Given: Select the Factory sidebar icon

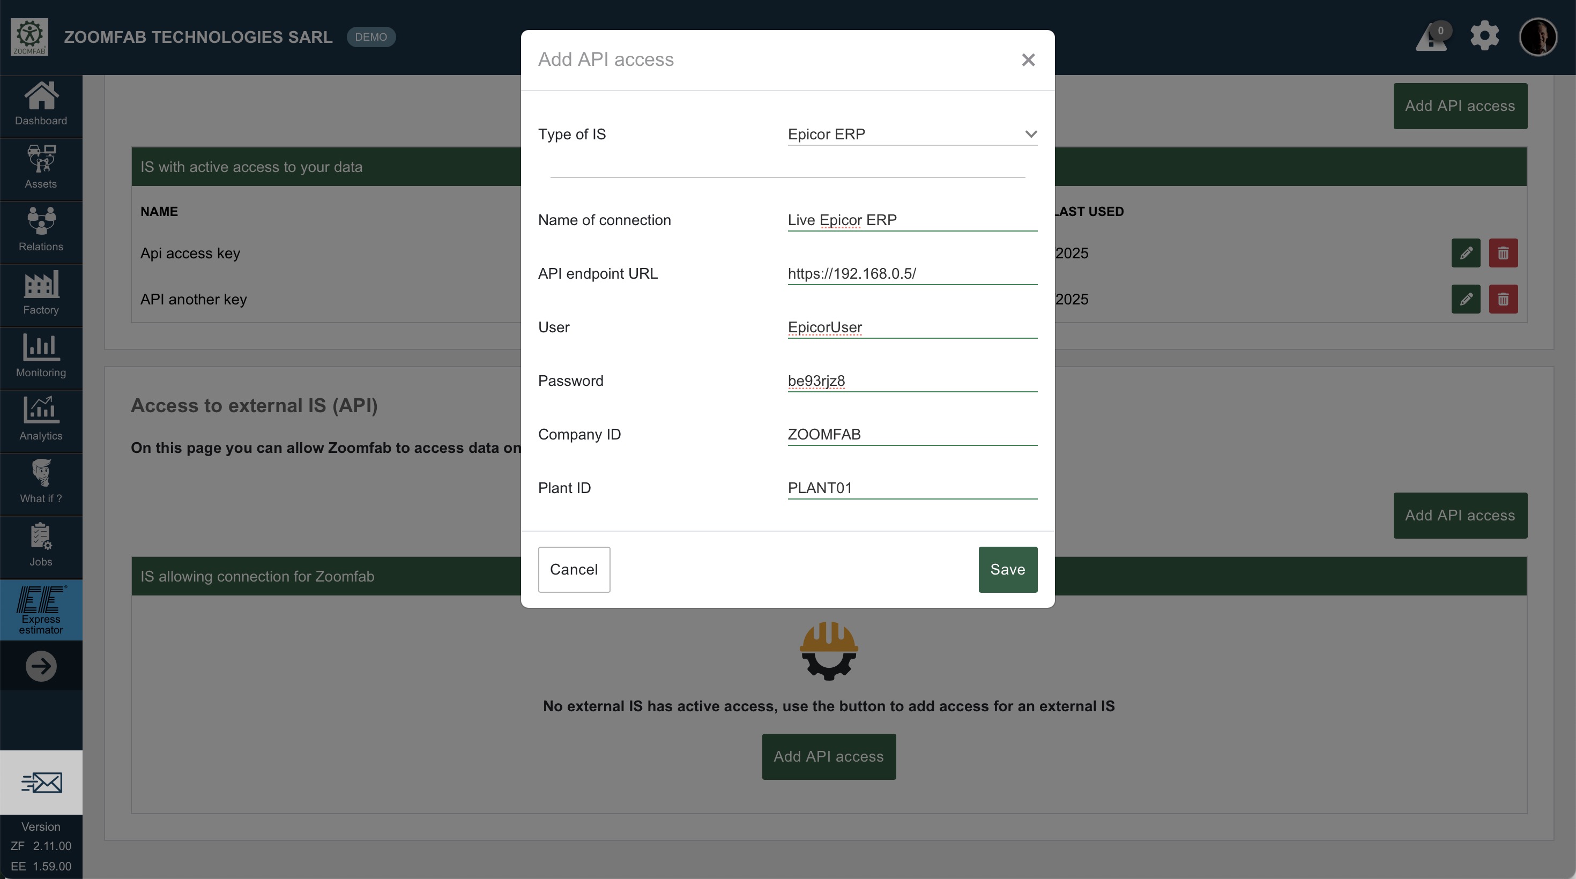Looking at the screenshot, I should pyautogui.click(x=41, y=294).
